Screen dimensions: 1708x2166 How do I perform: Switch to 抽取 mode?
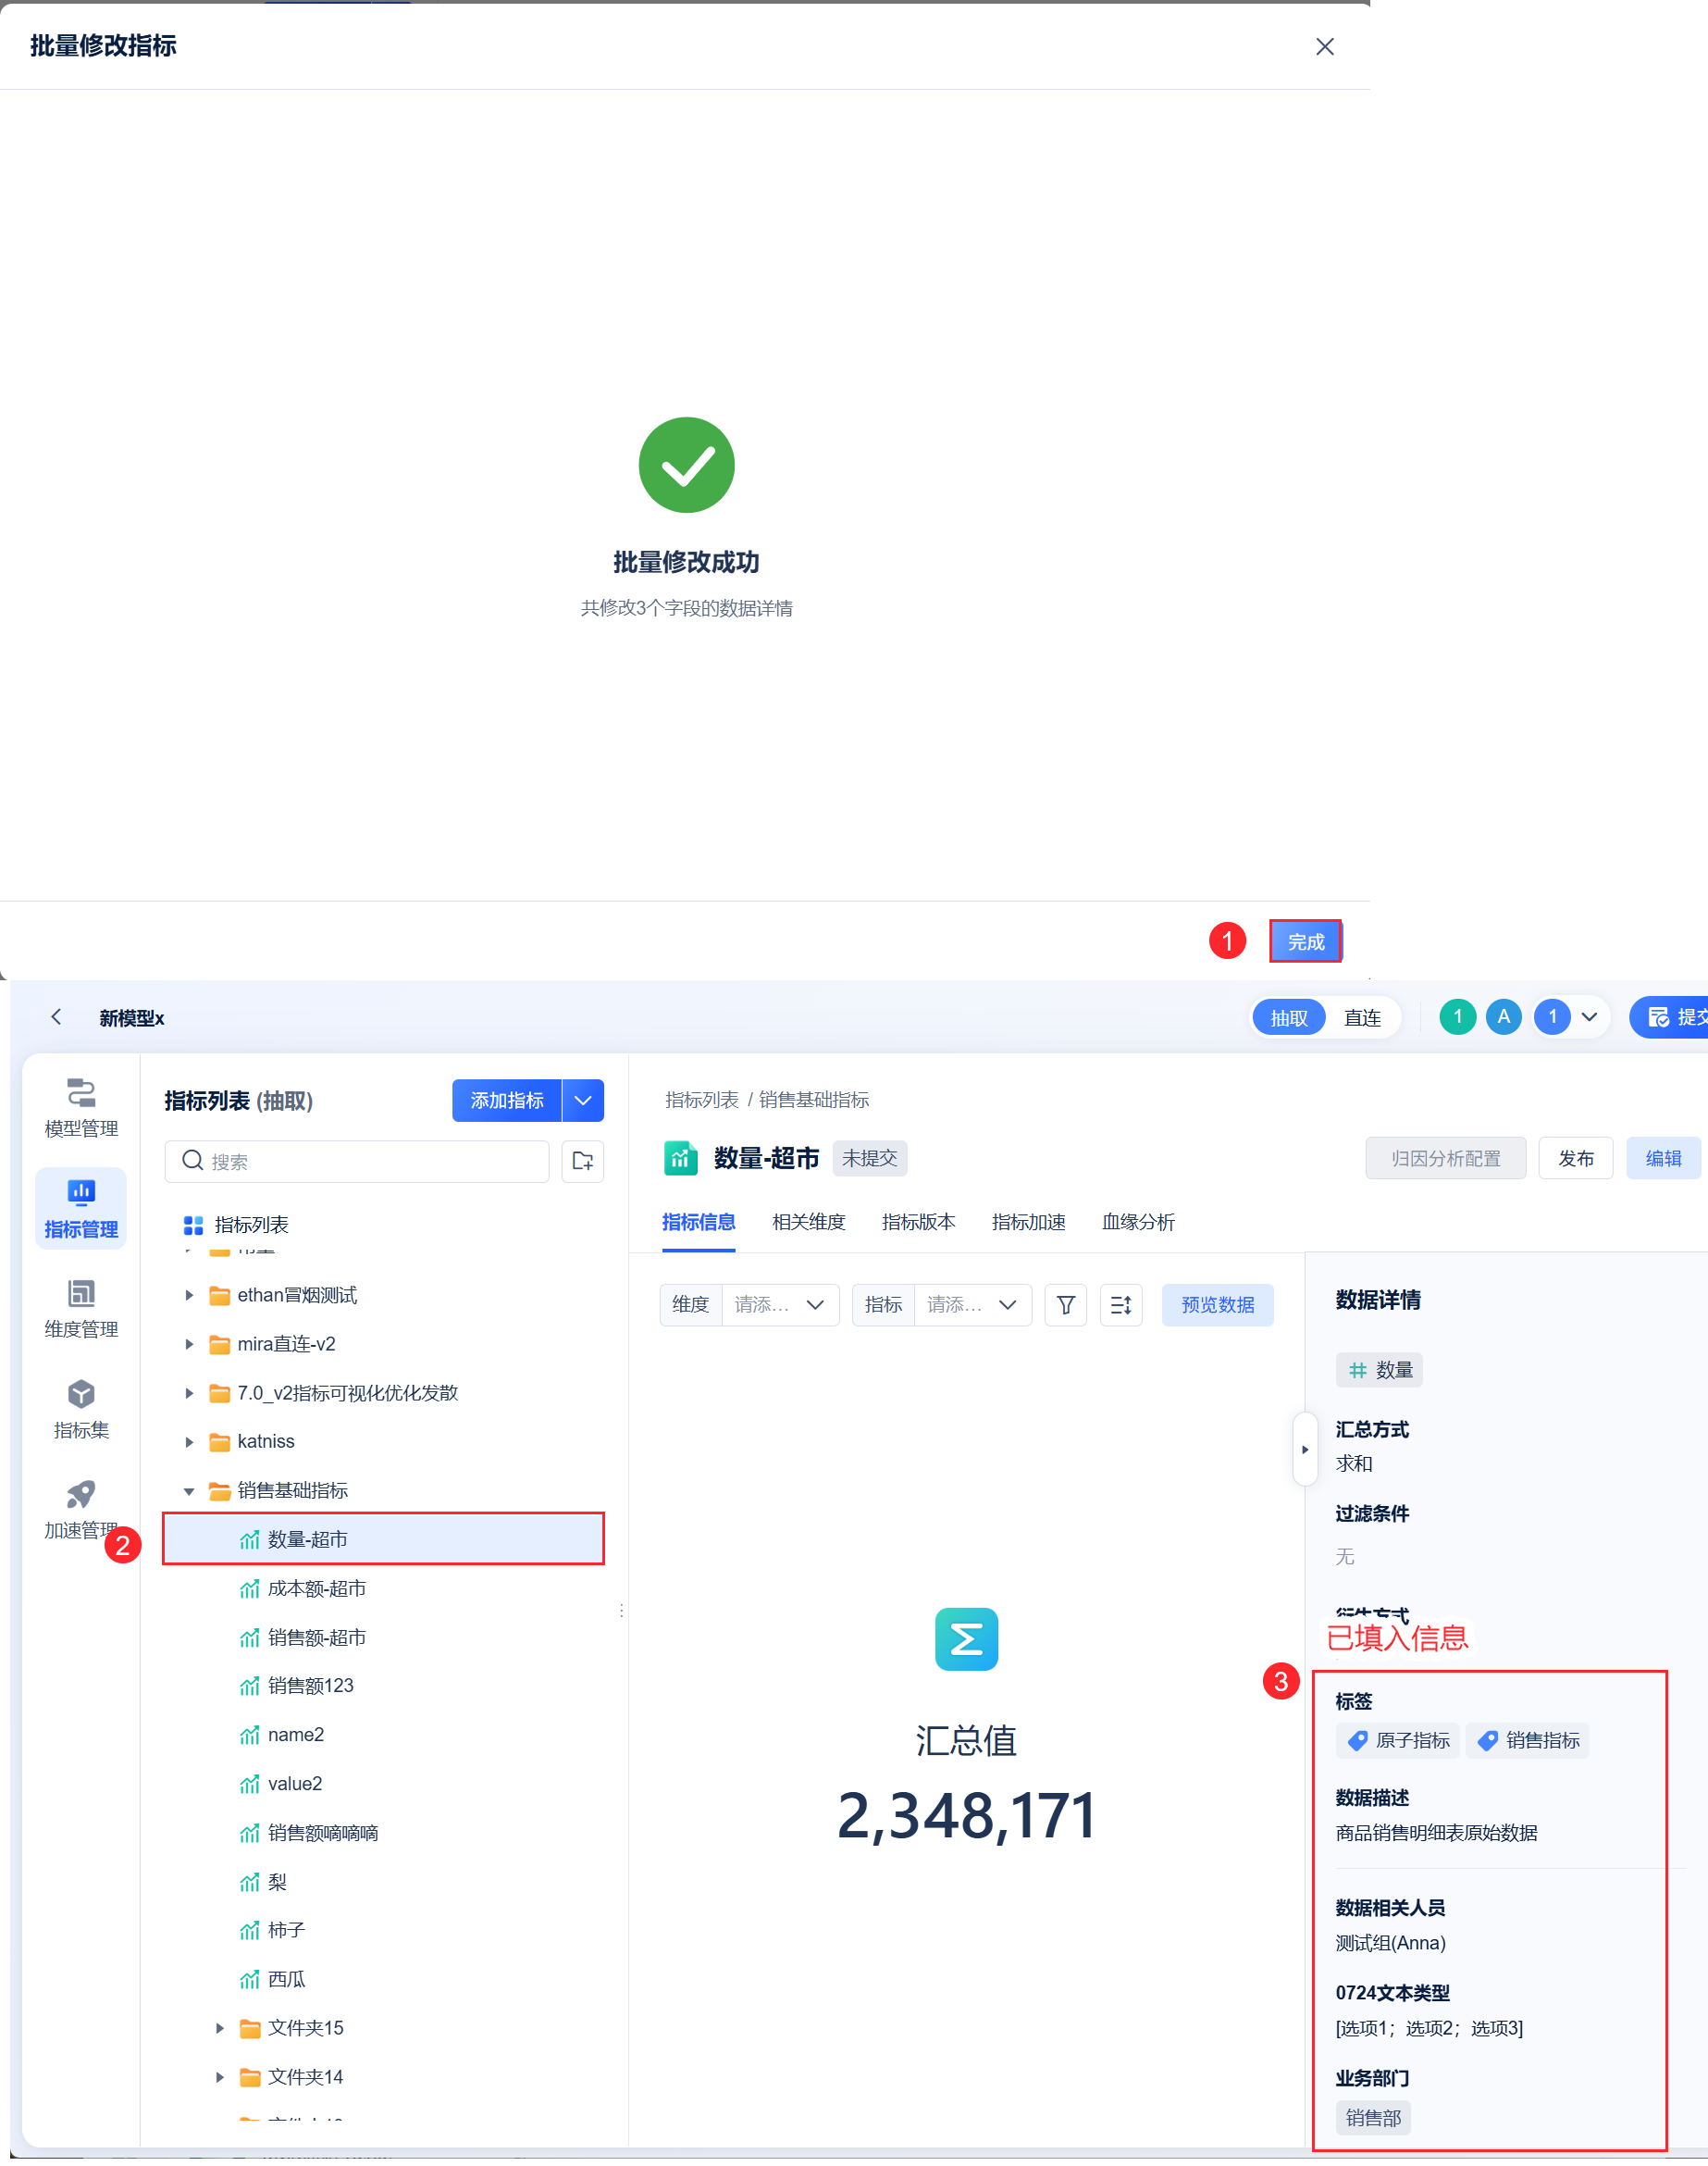1288,1017
